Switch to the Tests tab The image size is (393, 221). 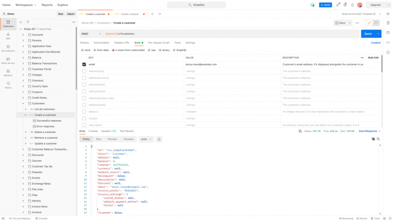[x=178, y=42]
